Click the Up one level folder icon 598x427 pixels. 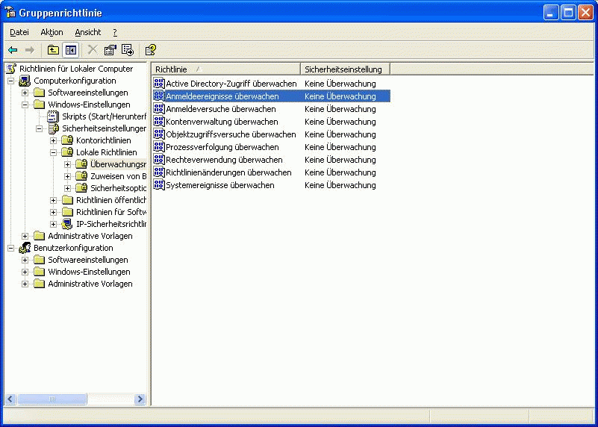point(53,50)
